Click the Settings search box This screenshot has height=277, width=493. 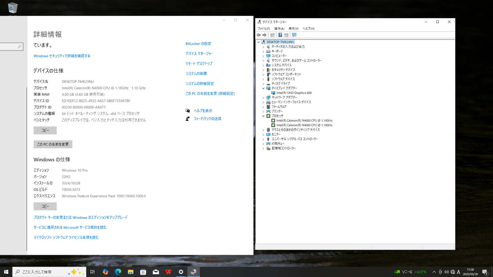pos(11,46)
